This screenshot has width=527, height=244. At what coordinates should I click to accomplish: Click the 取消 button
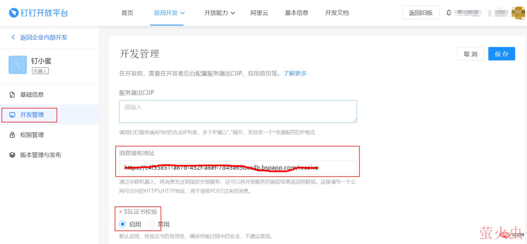(x=471, y=54)
